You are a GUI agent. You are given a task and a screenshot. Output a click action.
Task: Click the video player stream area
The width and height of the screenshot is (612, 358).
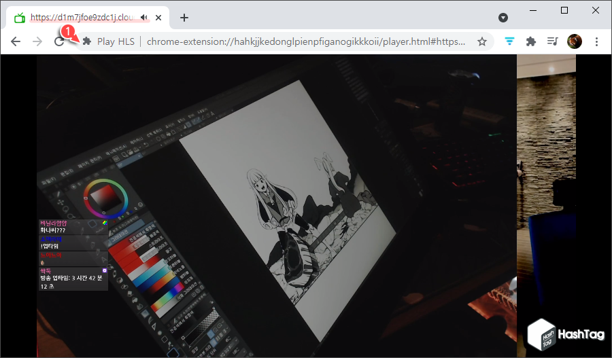pos(306,206)
